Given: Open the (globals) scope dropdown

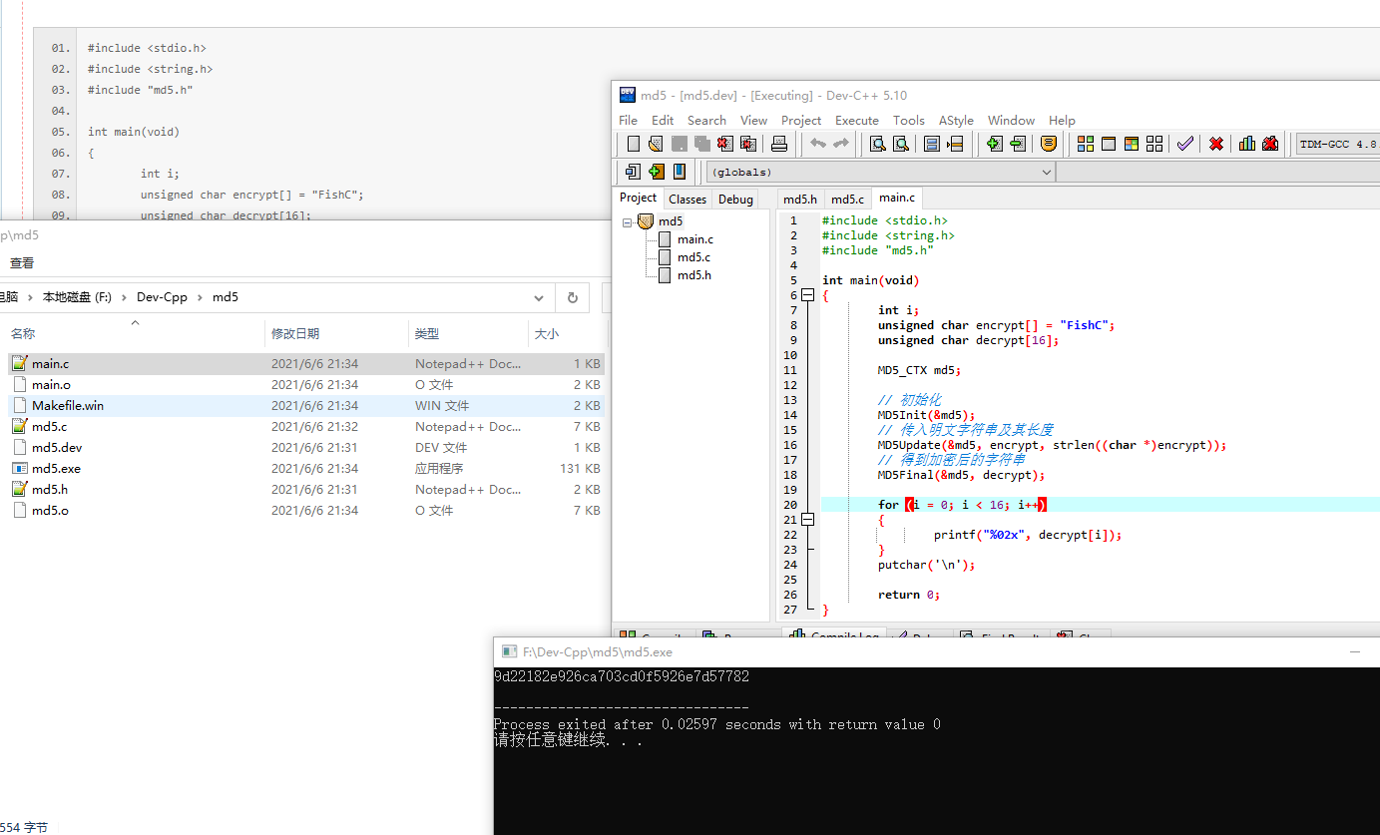Looking at the screenshot, I should point(881,172).
